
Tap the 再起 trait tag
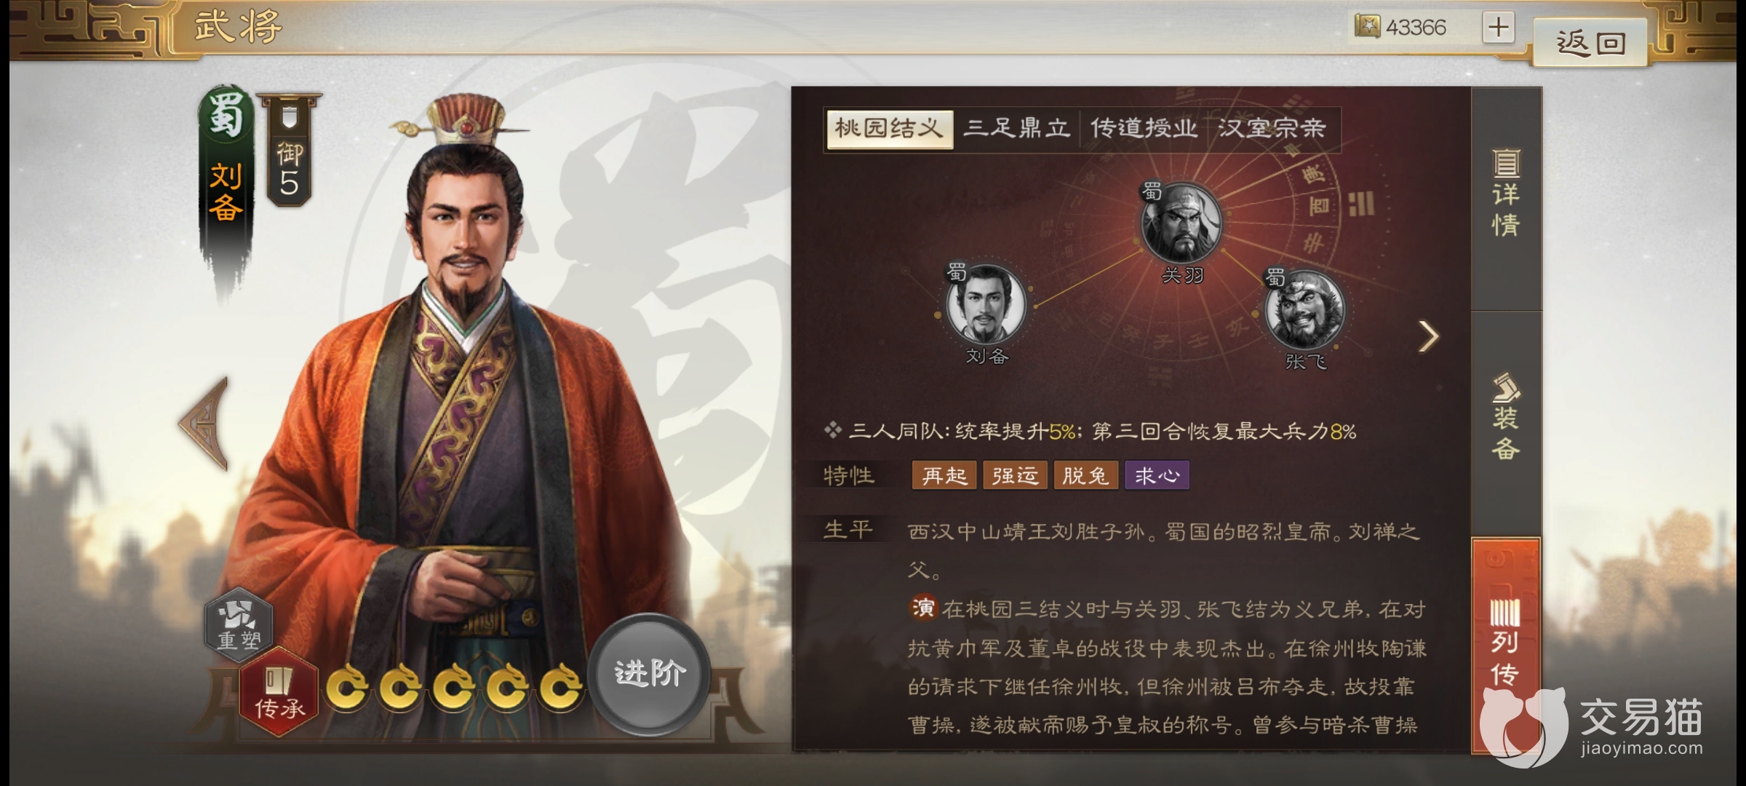(944, 475)
